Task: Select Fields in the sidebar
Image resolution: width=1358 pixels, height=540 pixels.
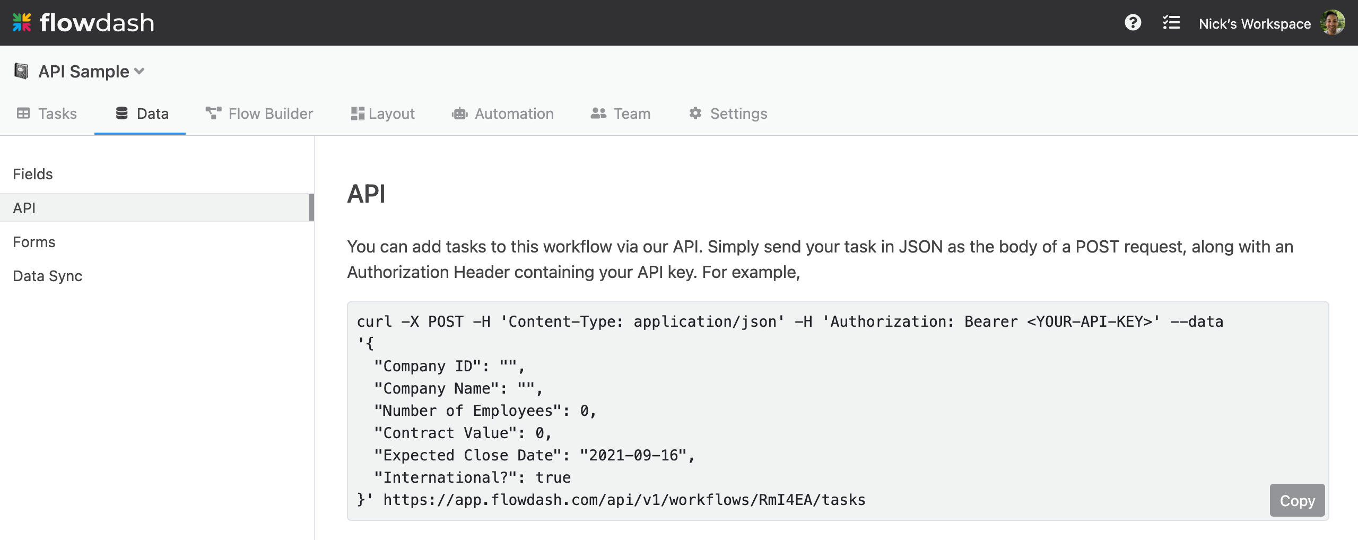Action: coord(157,174)
